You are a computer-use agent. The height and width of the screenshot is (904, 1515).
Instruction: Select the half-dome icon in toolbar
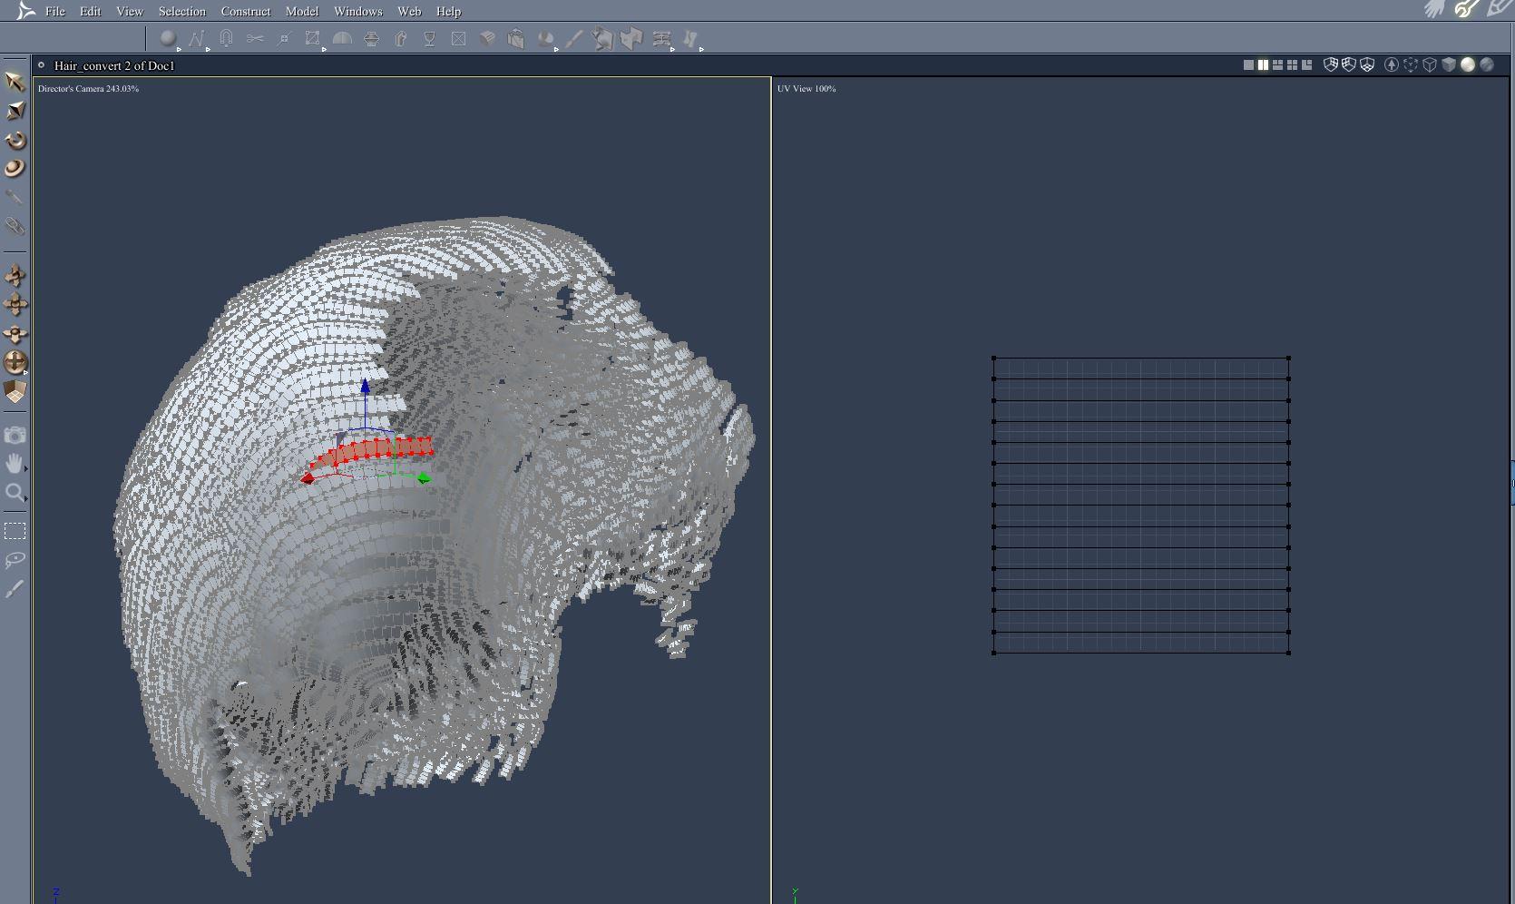click(342, 38)
